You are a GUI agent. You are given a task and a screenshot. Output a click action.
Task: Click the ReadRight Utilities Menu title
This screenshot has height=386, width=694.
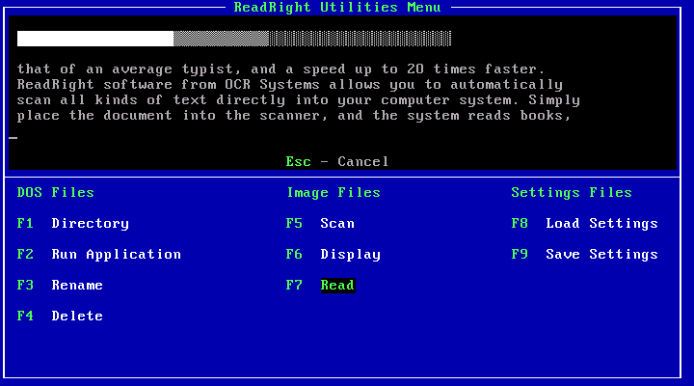tap(337, 8)
